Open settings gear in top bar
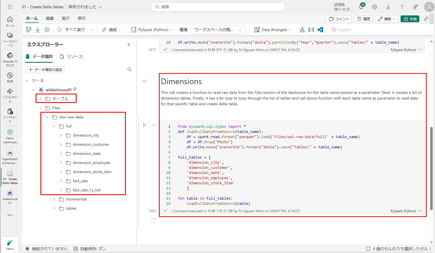Screen dimensions: 435x253 click(375, 7)
